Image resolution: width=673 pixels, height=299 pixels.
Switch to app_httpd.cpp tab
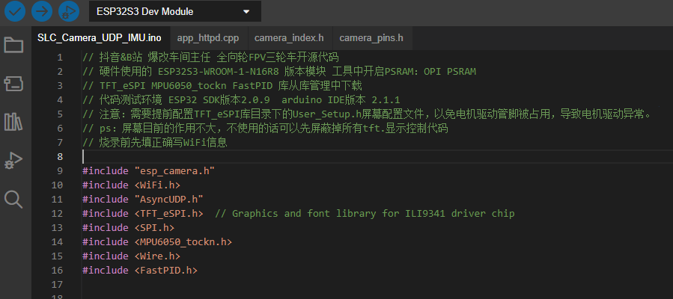[207, 37]
